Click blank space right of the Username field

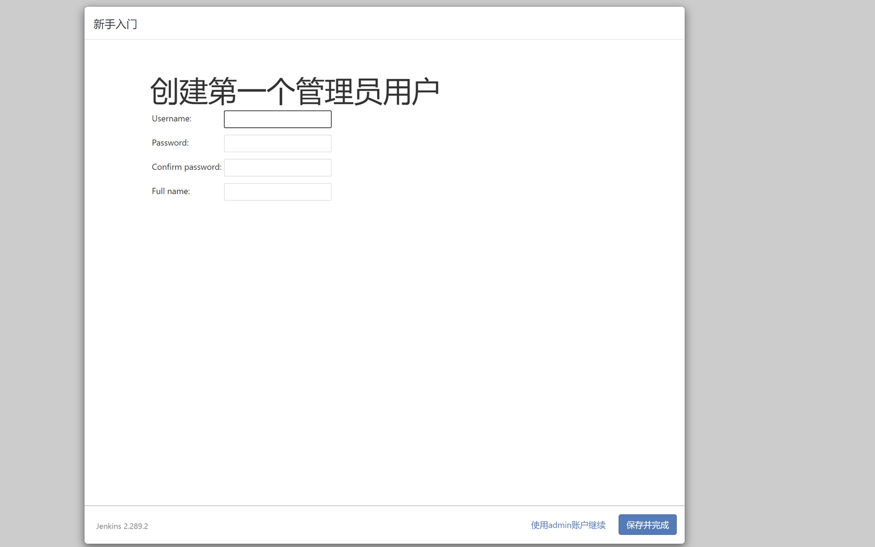pyautogui.click(x=465, y=119)
